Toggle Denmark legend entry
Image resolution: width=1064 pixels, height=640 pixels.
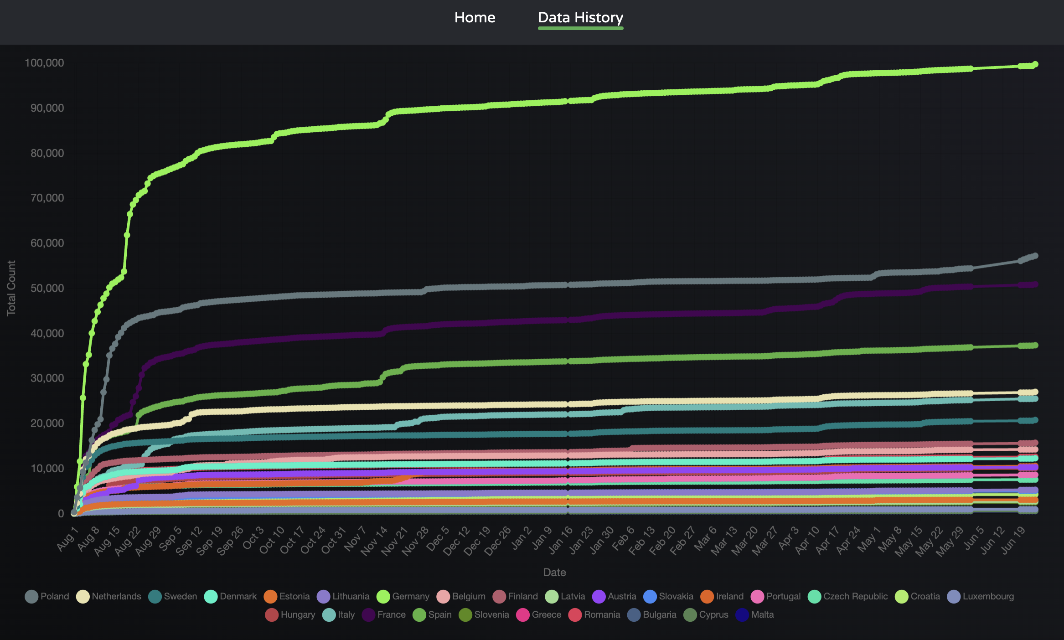[x=230, y=596]
